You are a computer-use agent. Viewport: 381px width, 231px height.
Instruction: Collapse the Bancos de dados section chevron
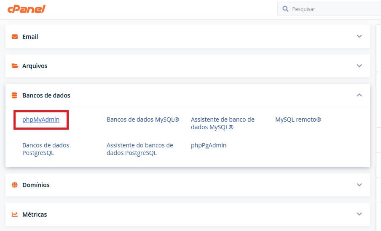pos(359,95)
